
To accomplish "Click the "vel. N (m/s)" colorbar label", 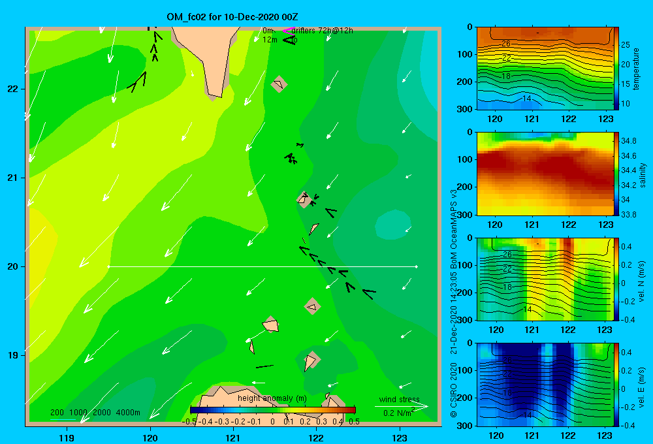I will [x=642, y=281].
